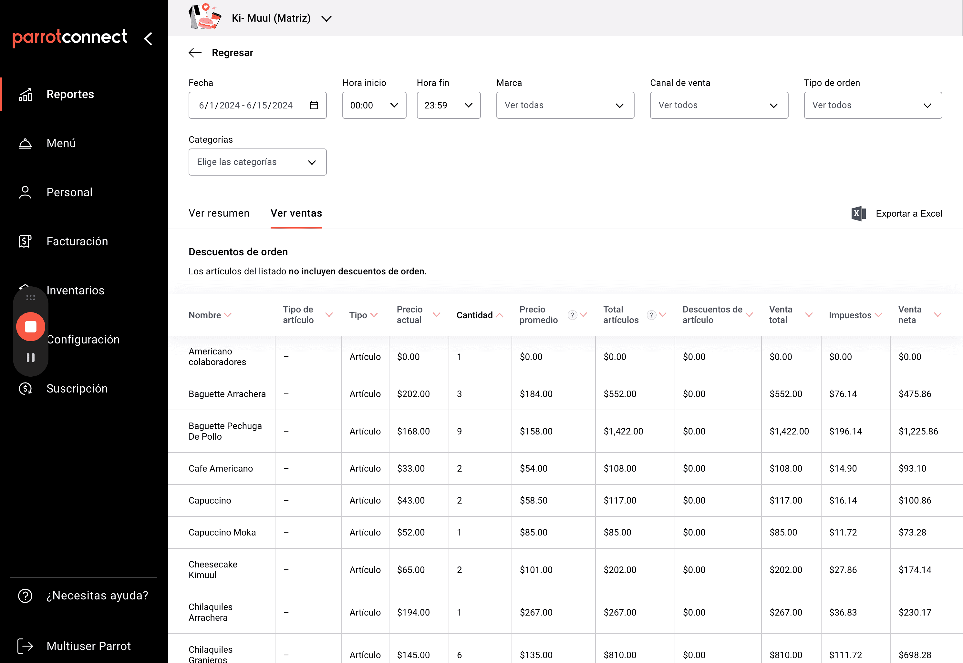
Task: Click the back arrow next to Regresar
Action: [x=195, y=53]
